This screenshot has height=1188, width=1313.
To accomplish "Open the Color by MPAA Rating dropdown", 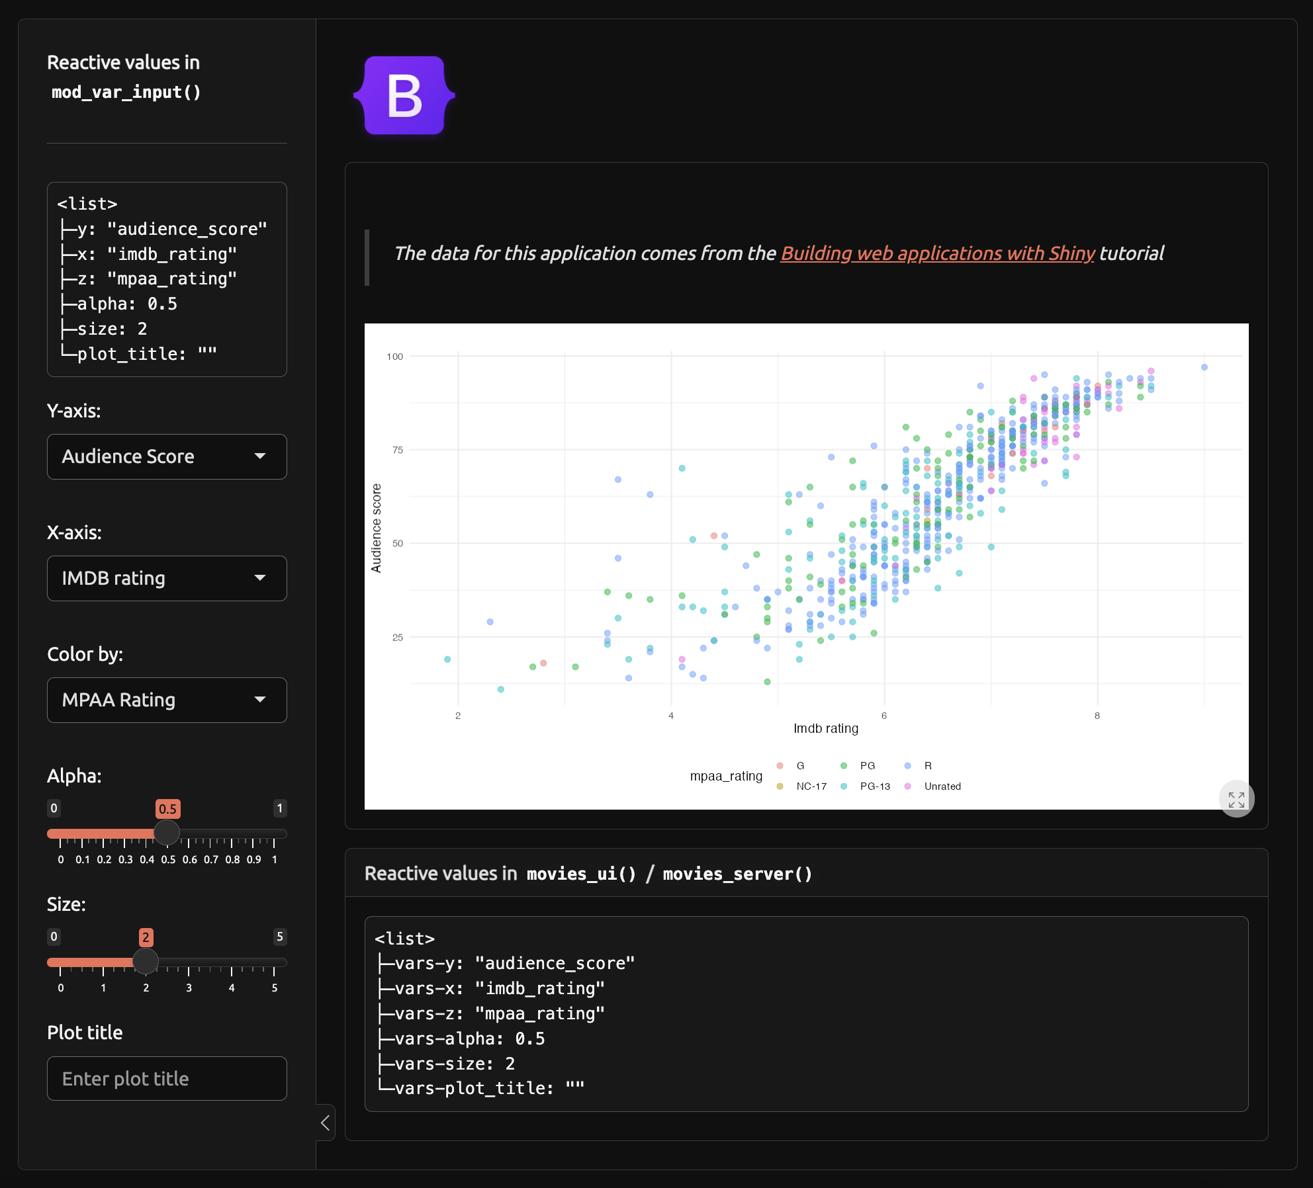I will (x=167, y=700).
